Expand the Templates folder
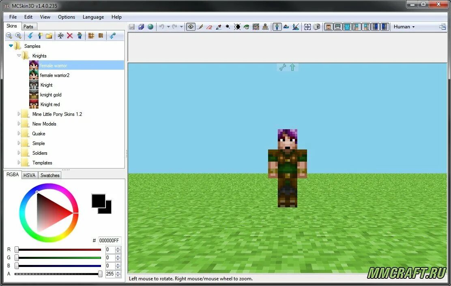Screen dimensions: 451x286 [19, 162]
